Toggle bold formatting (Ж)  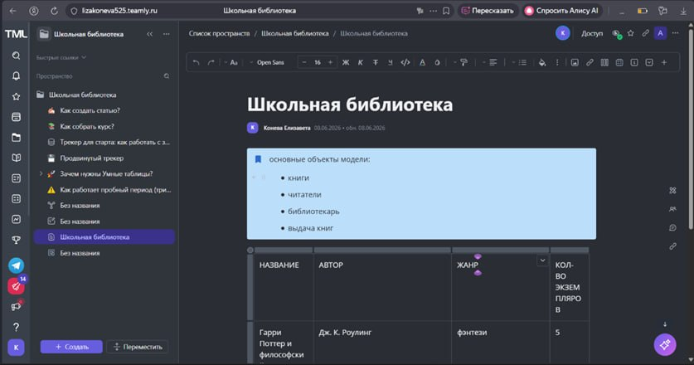[x=346, y=62]
